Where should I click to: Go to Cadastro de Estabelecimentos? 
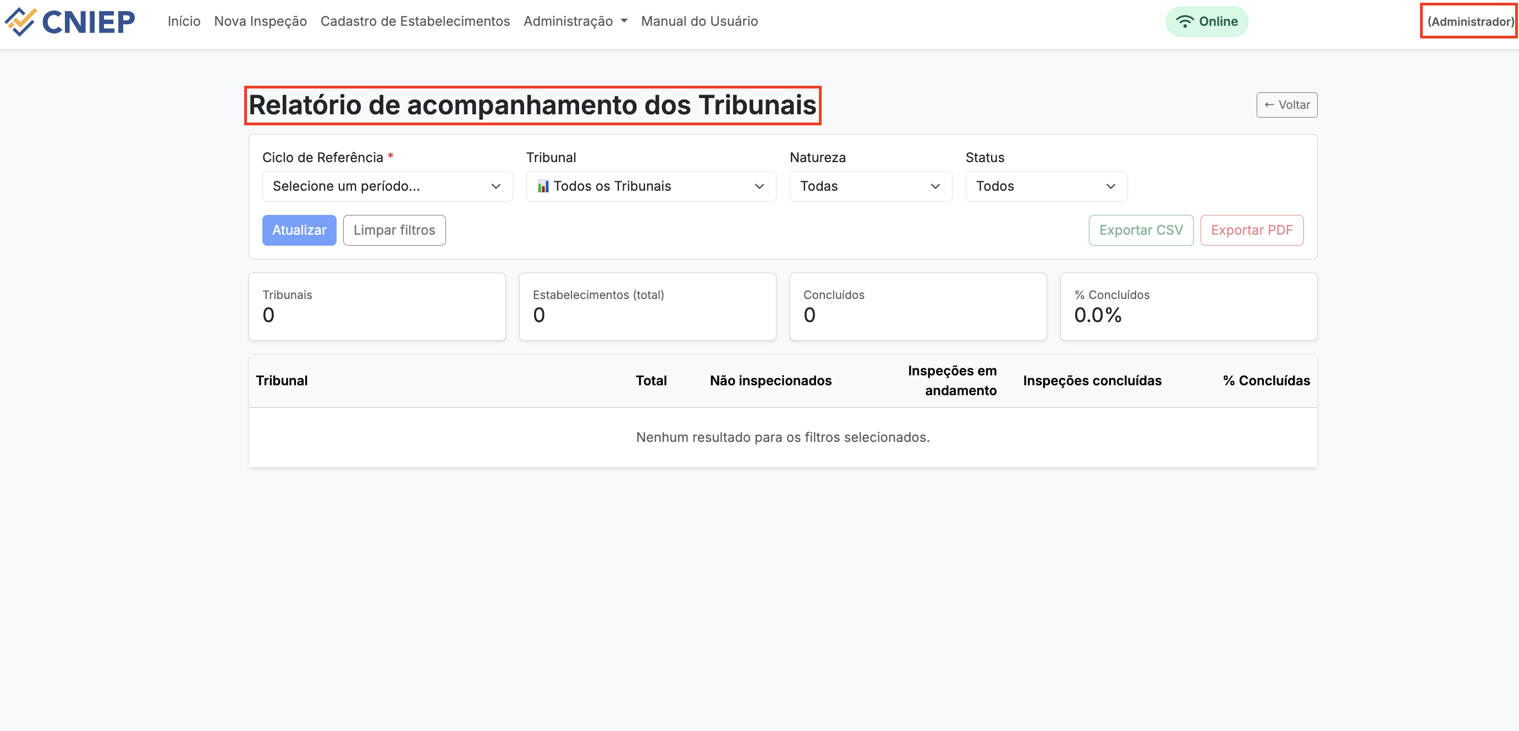pos(415,21)
